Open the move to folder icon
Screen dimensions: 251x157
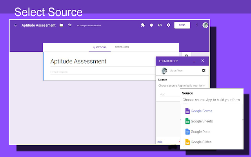tap(61, 25)
